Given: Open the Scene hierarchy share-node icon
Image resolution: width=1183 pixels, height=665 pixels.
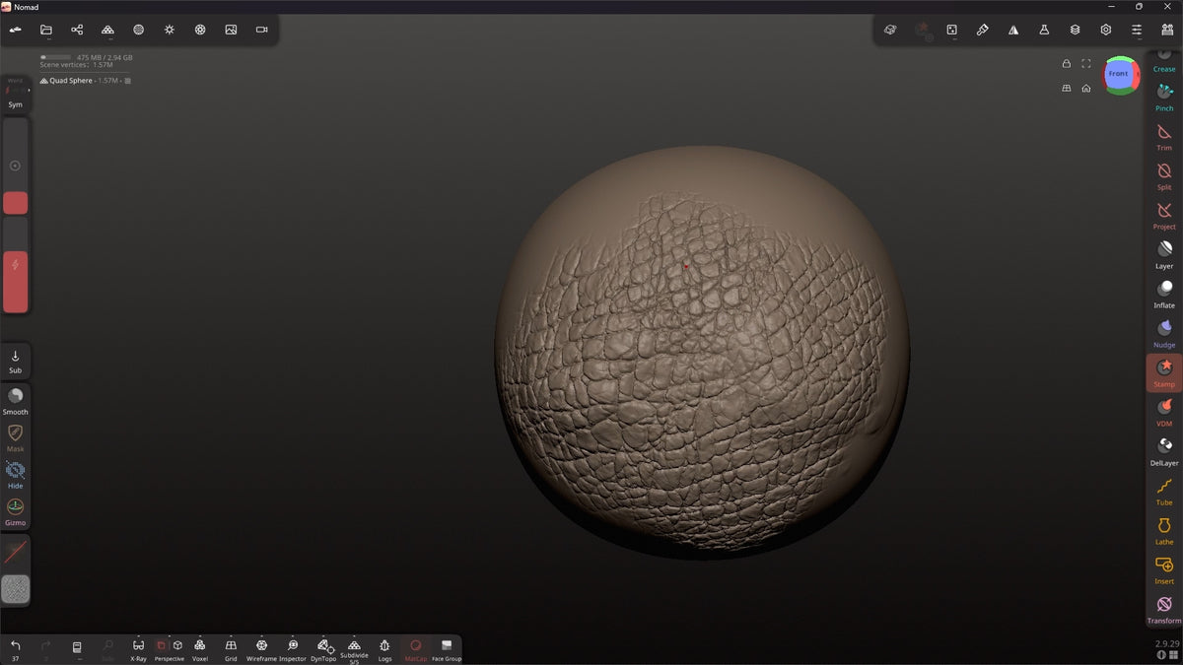Looking at the screenshot, I should pos(77,30).
